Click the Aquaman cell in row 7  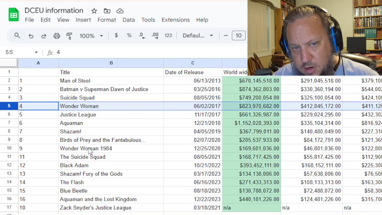coord(111,123)
